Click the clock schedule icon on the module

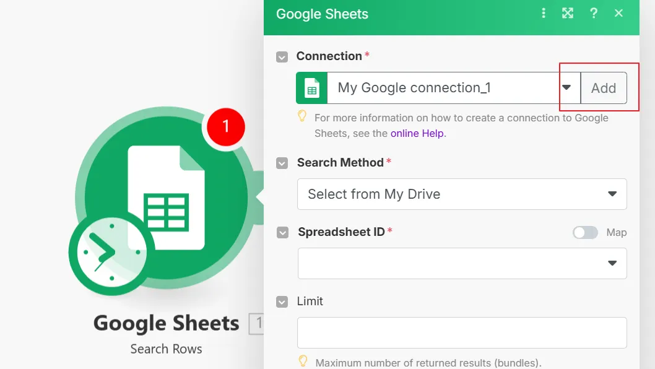pyautogui.click(x=112, y=253)
